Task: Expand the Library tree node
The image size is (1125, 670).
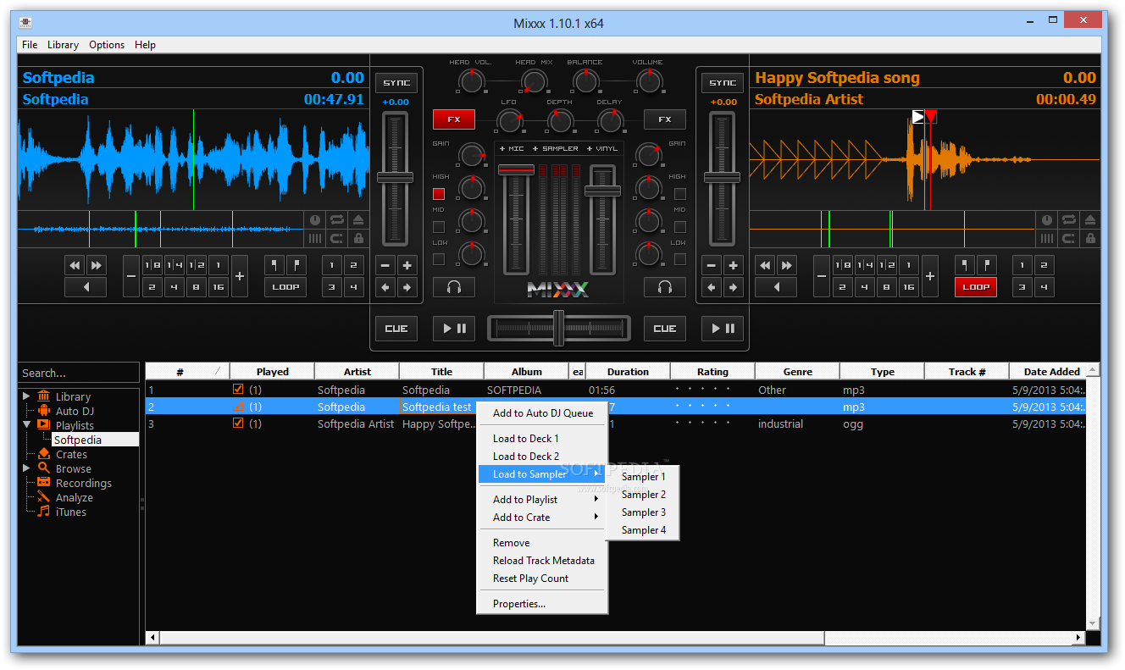Action: (26, 396)
